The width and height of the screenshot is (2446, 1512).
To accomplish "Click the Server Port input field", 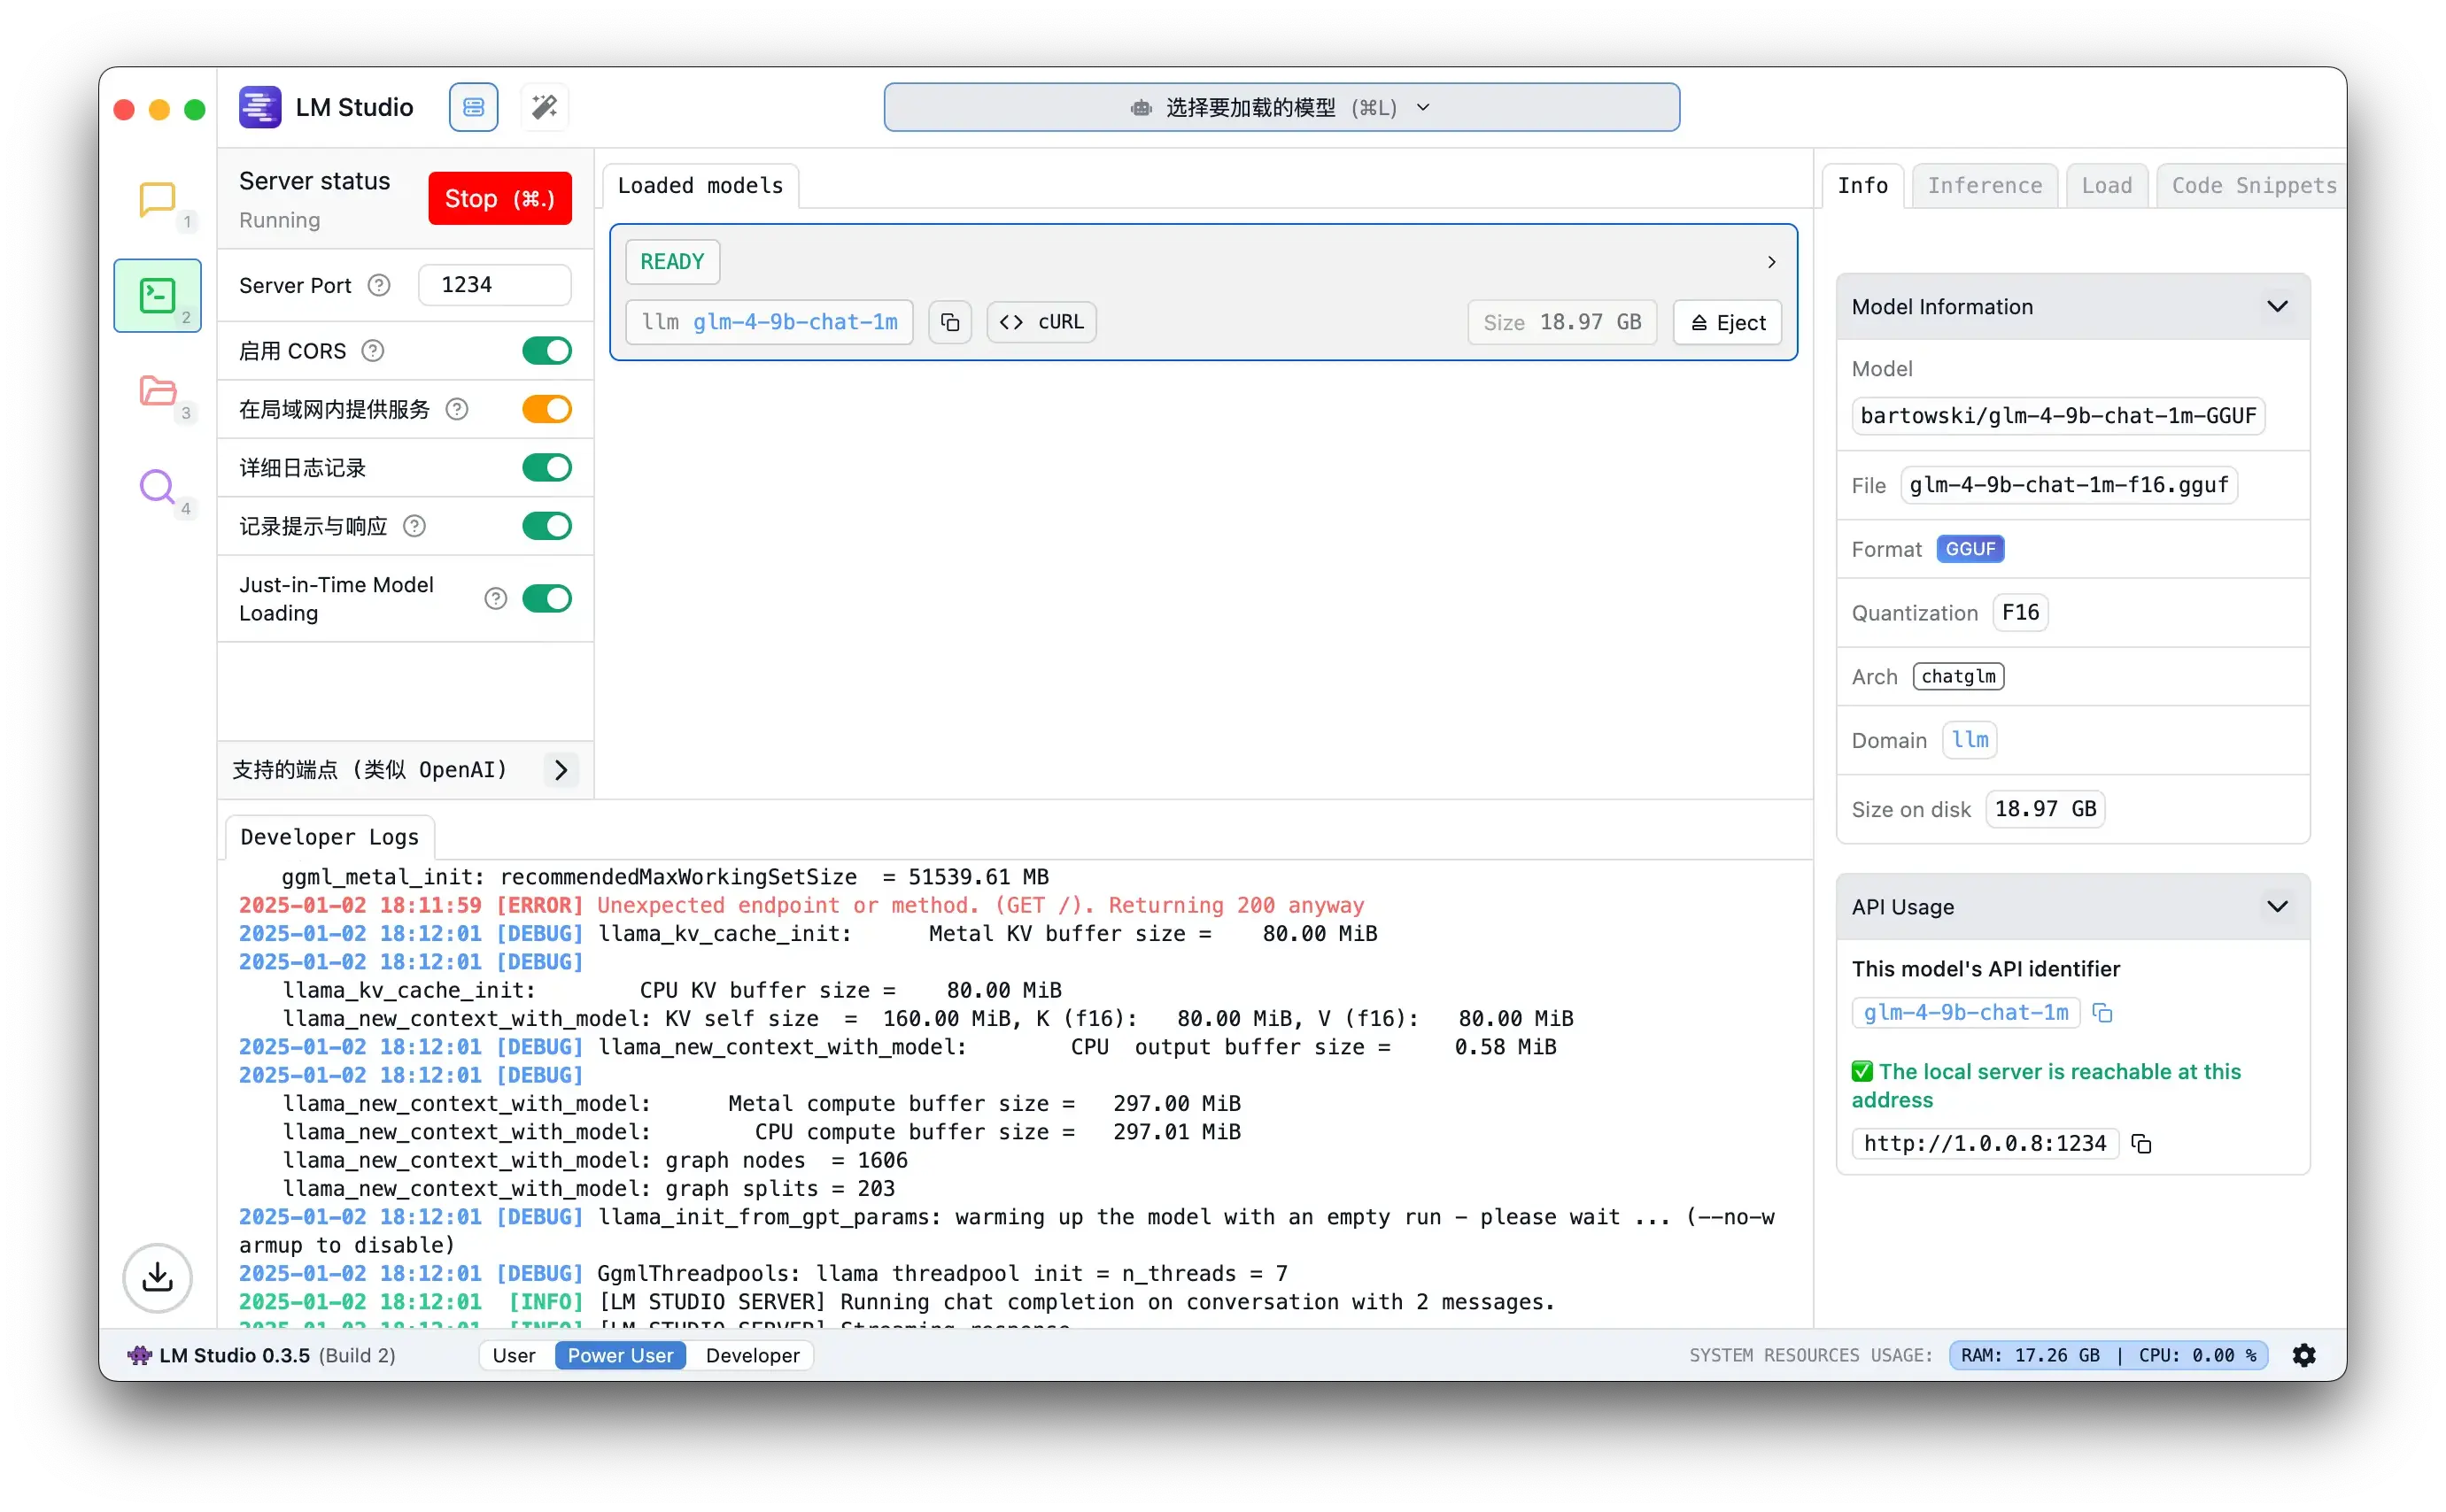I will (494, 285).
